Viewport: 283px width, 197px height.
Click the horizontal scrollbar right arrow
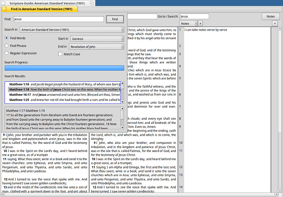pyautogui.click(x=276, y=194)
